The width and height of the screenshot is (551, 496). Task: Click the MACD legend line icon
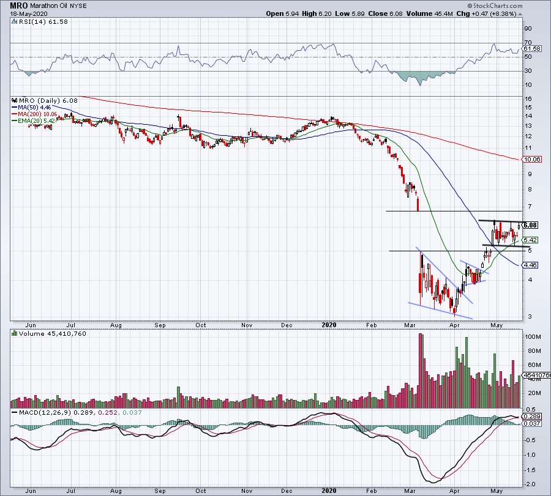pos(15,412)
